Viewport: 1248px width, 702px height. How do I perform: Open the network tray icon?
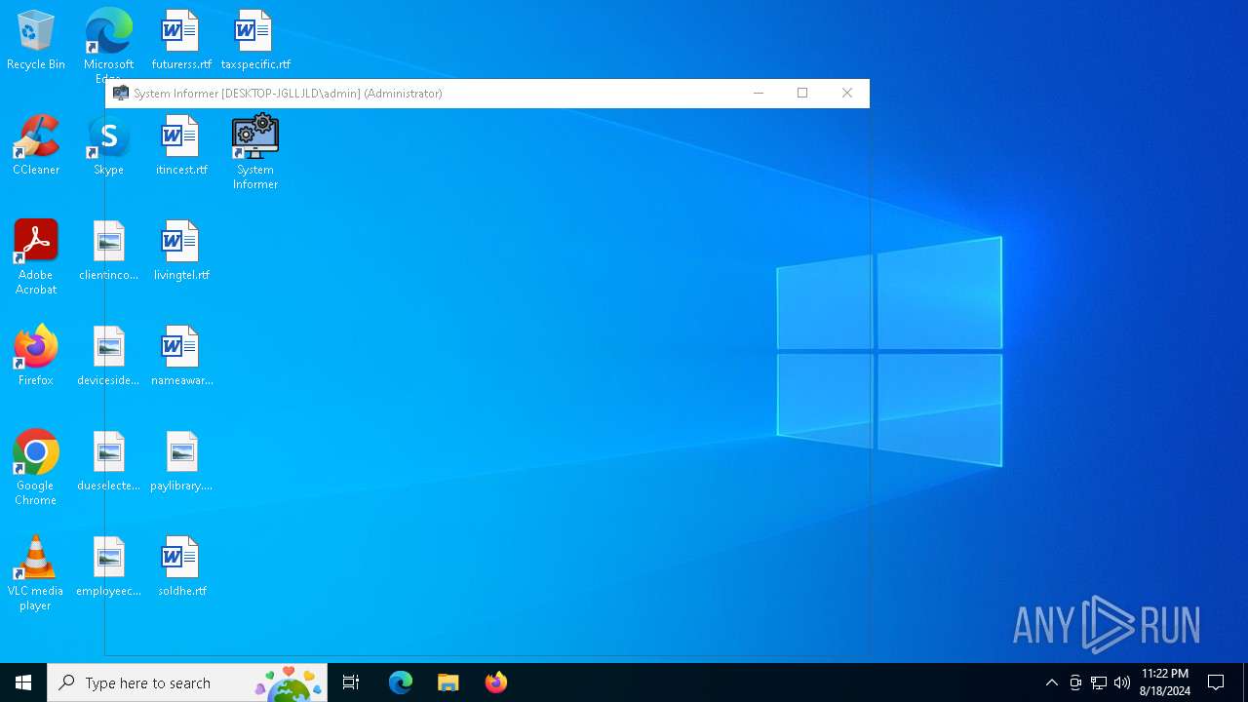click(x=1099, y=682)
